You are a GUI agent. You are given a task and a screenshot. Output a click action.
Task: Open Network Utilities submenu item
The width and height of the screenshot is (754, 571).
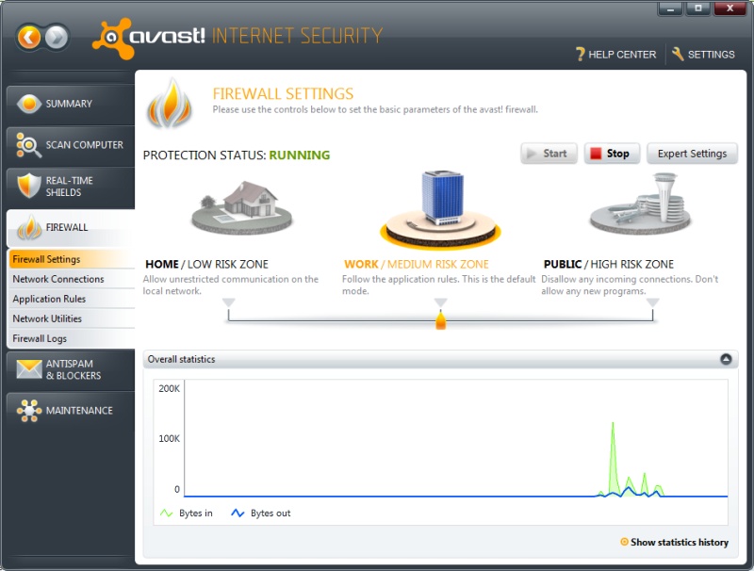(x=72, y=318)
